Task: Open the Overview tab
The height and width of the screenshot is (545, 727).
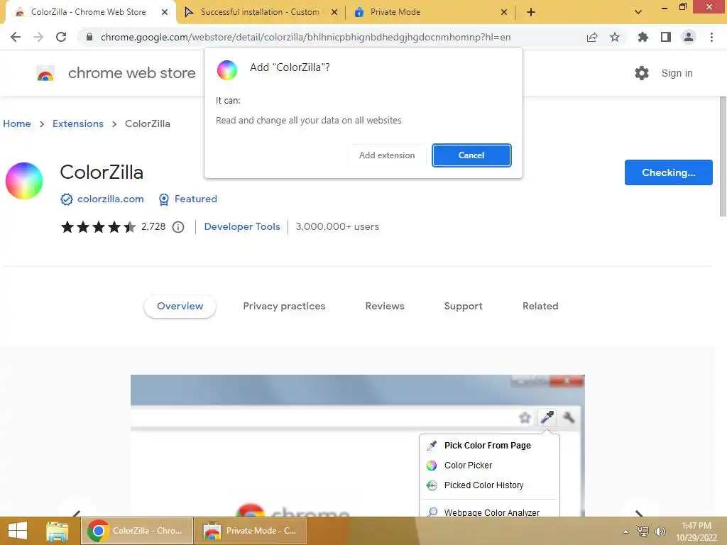Action: pyautogui.click(x=180, y=307)
